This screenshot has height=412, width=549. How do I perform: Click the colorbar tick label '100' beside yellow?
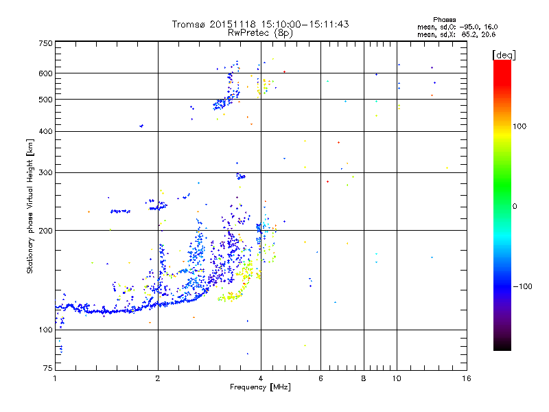(x=519, y=126)
